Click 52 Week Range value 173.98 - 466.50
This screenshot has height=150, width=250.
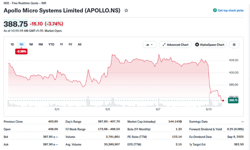coord(109,129)
